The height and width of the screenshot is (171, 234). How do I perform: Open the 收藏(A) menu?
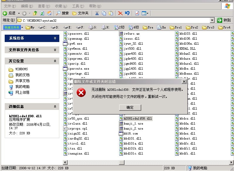pos(61,6)
